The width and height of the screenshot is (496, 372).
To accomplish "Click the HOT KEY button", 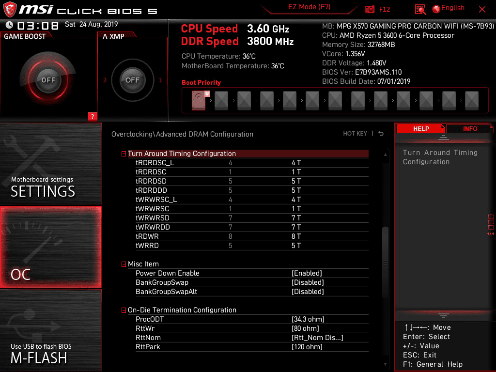I will [355, 134].
